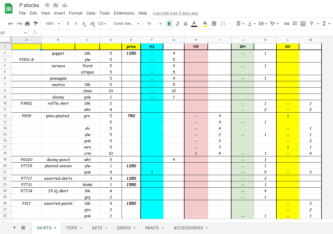
Task: Open the fill color picker
Action: click(205, 24)
